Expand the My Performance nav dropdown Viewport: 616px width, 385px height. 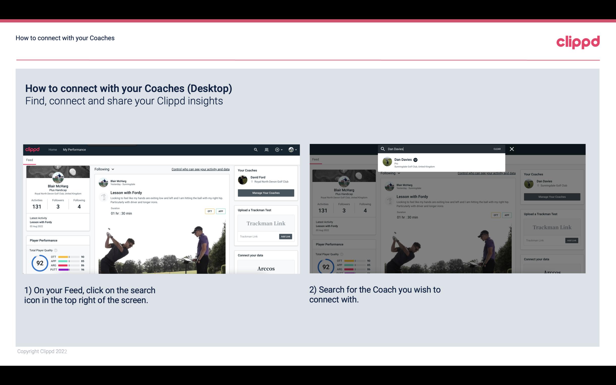coord(74,150)
